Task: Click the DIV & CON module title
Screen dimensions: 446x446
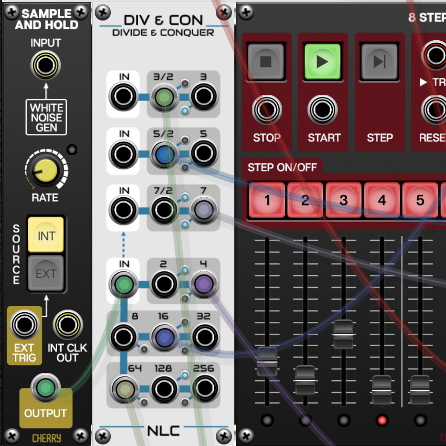Action: [163, 20]
